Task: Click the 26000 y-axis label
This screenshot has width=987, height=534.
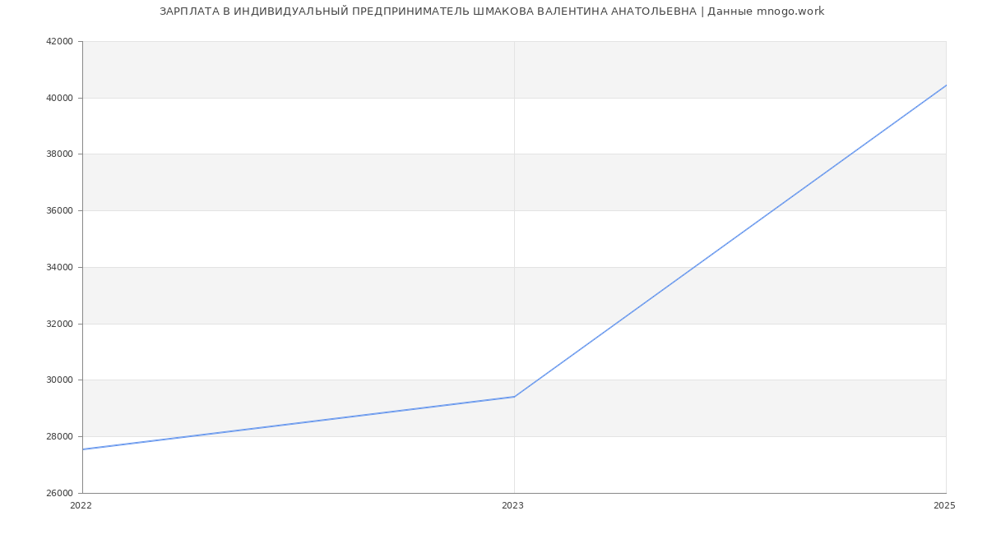Action: point(59,493)
